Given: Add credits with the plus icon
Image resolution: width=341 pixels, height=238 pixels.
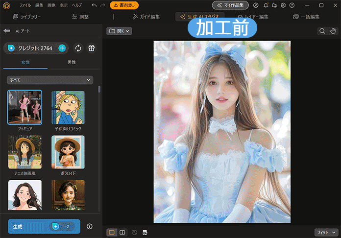Looking at the screenshot, I should point(62,48).
